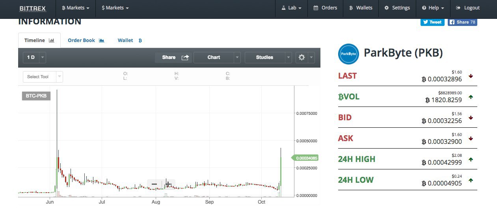This screenshot has height=215, width=497.
Task: Switch to the Wallet tab
Action: (130, 40)
